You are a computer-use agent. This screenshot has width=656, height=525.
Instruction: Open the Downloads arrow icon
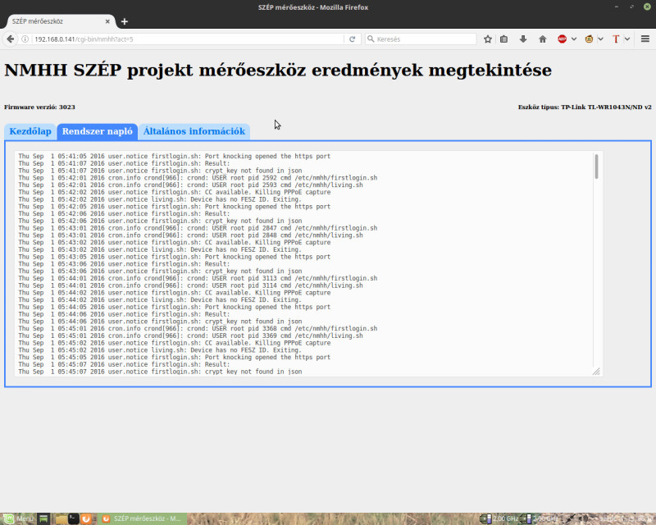point(523,39)
